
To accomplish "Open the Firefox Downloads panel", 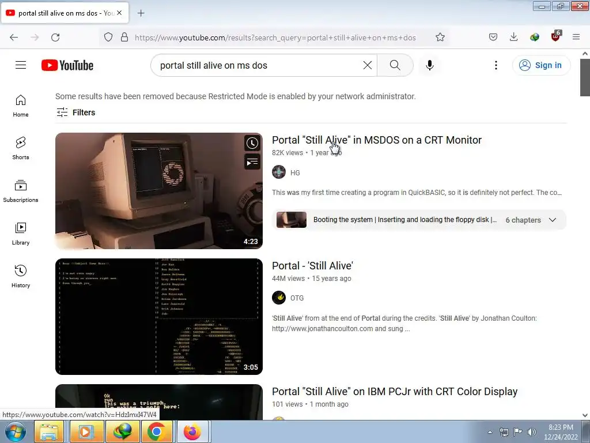I will (513, 37).
